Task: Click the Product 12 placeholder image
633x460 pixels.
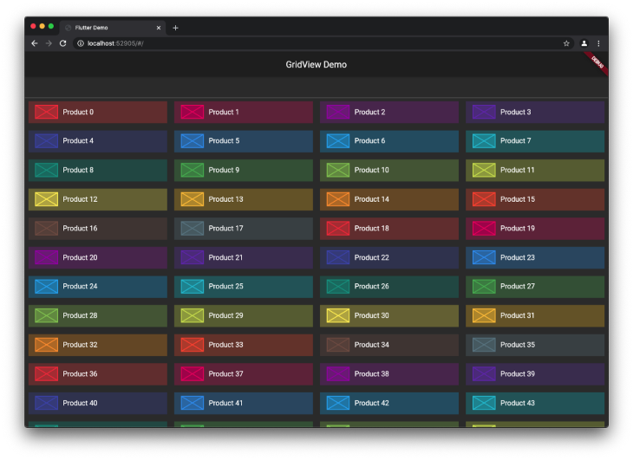Action: click(46, 199)
